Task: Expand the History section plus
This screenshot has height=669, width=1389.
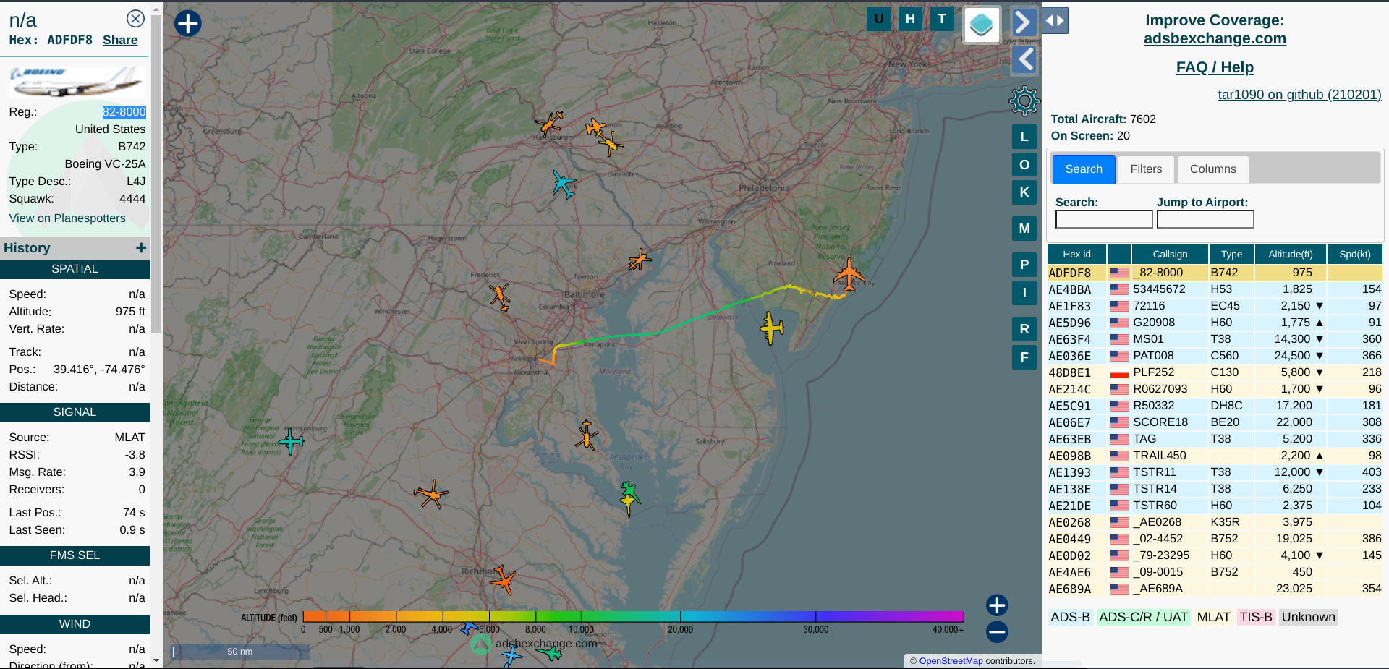Action: coord(141,248)
